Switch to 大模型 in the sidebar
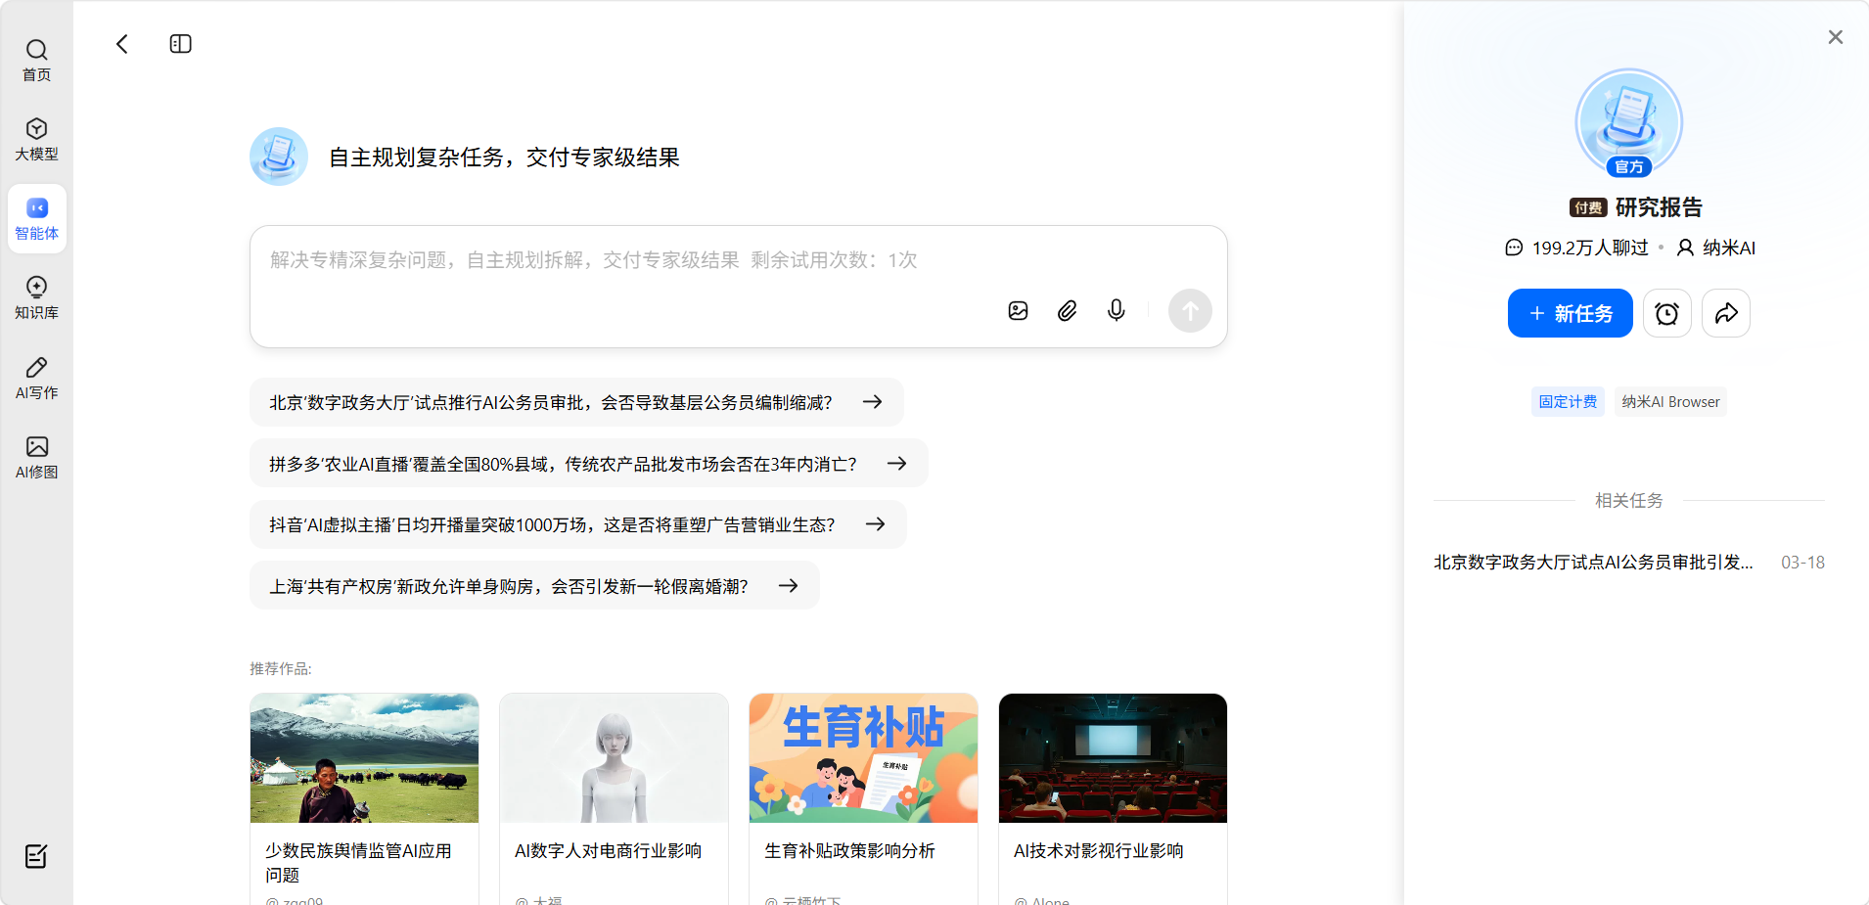 click(36, 139)
